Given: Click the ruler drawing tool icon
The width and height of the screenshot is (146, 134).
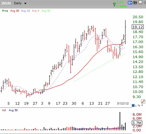Looking at the screenshot, I should click(143, 101).
